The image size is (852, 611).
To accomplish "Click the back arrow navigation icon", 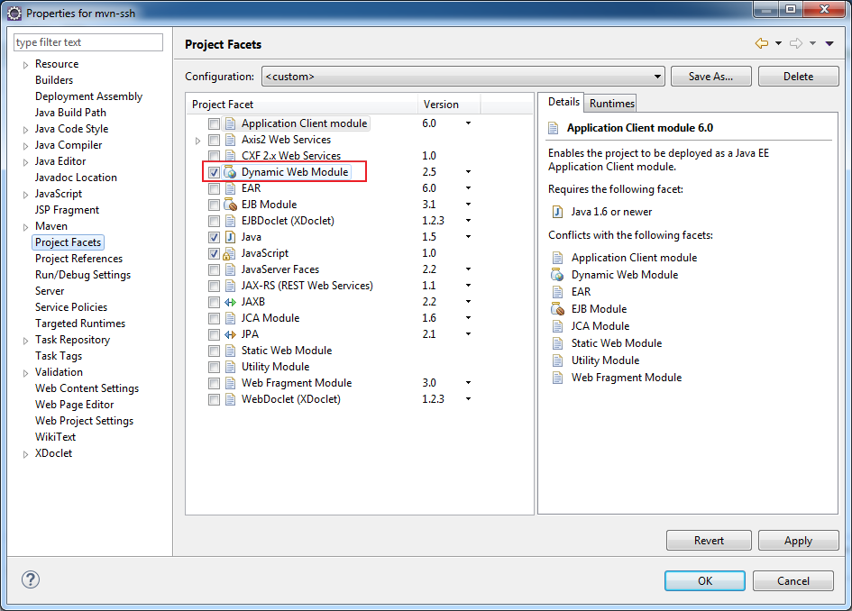I will click(762, 43).
